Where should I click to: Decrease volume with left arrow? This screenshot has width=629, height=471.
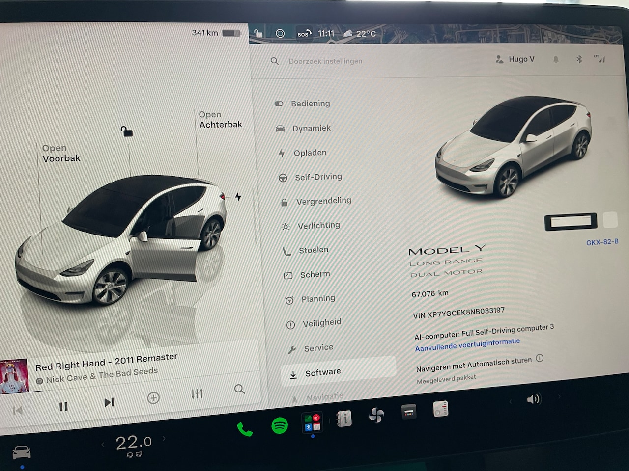click(x=510, y=401)
